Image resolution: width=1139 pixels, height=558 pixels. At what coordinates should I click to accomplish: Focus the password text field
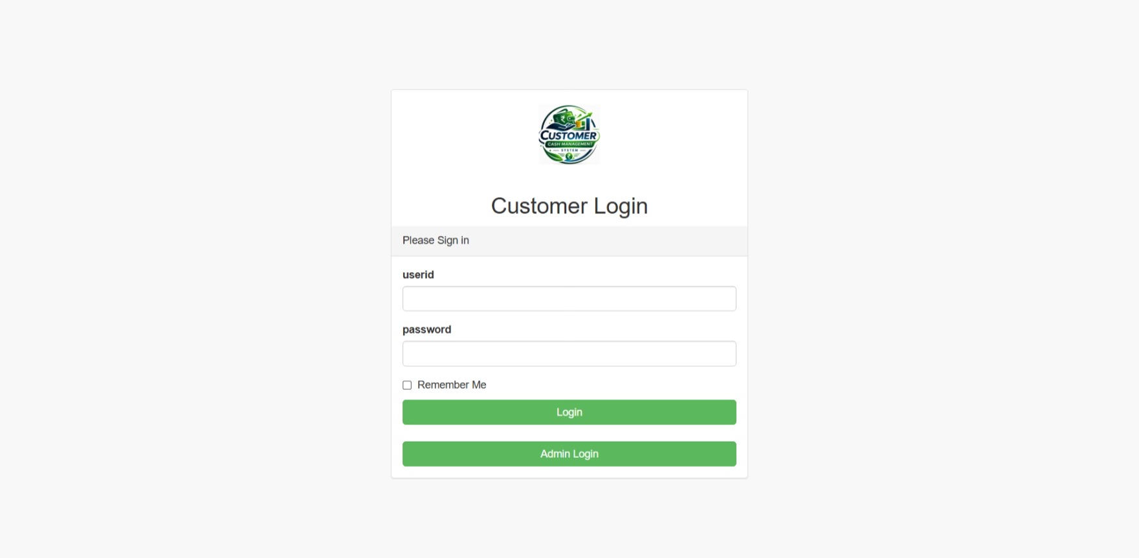click(569, 354)
